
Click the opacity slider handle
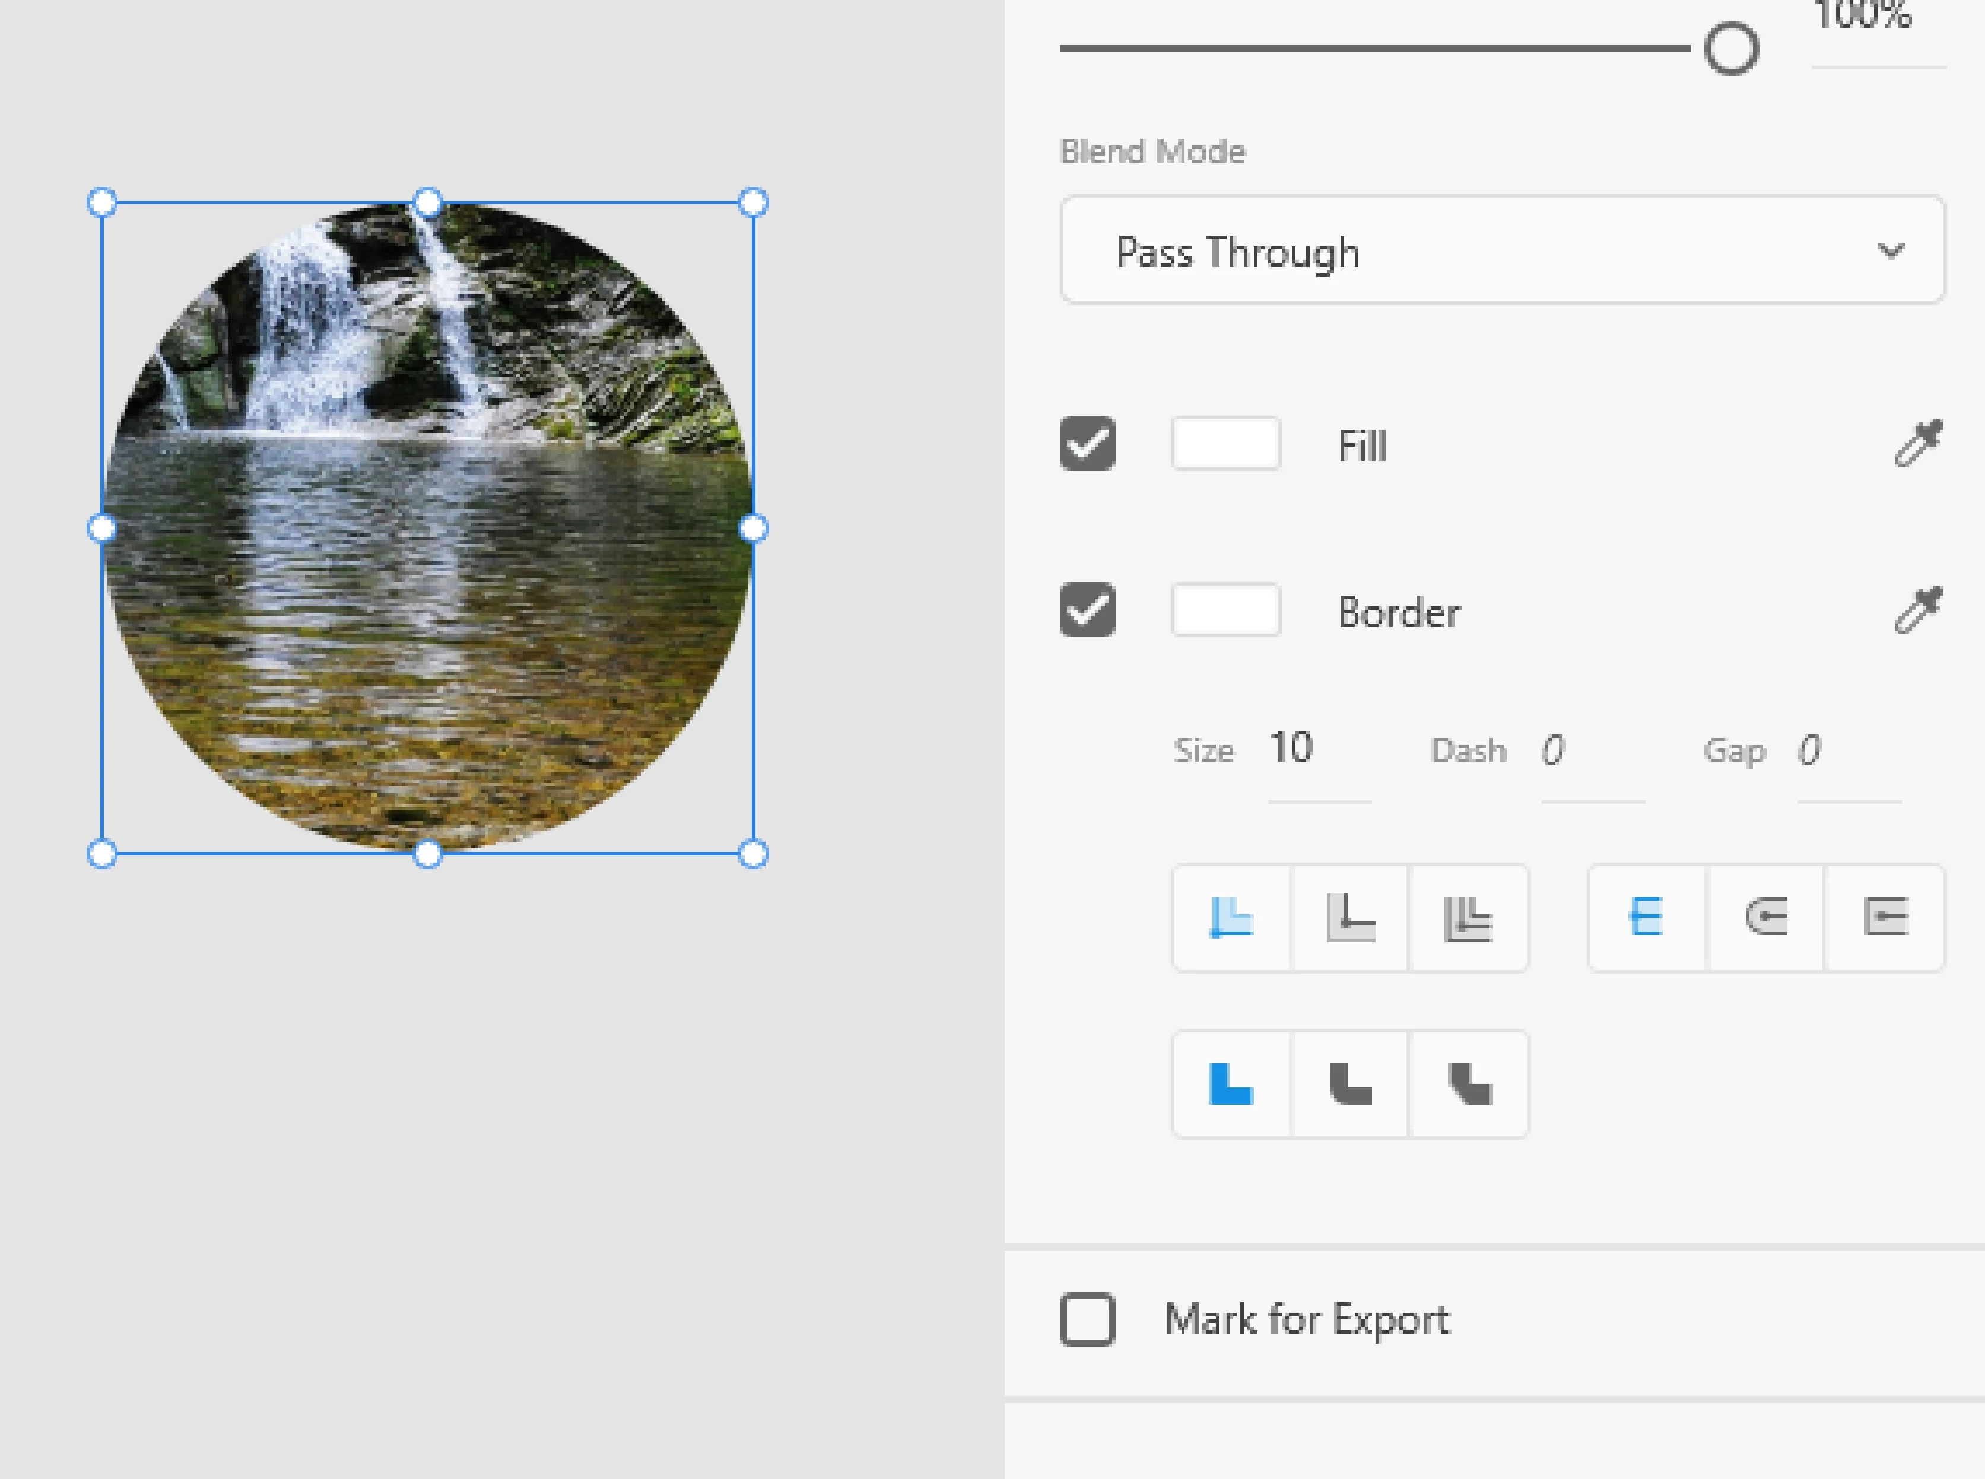(1732, 48)
